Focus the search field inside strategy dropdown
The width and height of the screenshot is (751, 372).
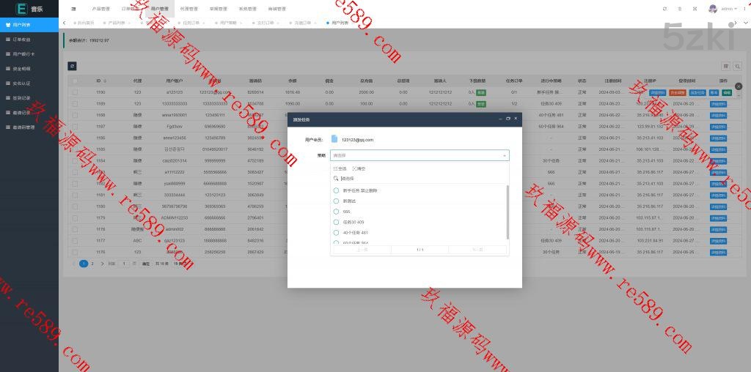pos(420,179)
